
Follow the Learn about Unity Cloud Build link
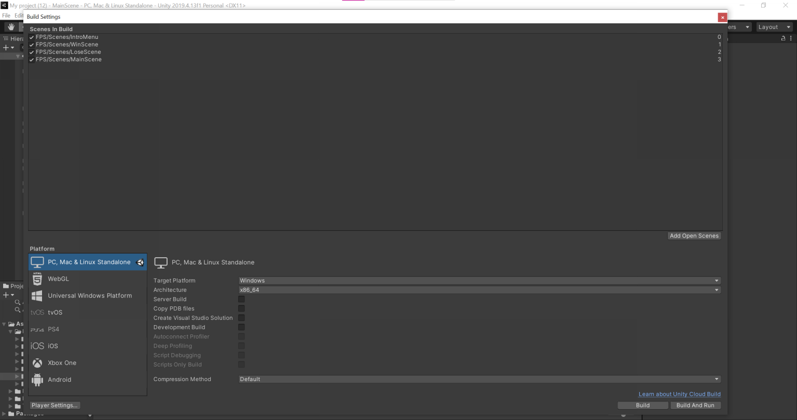(x=679, y=394)
